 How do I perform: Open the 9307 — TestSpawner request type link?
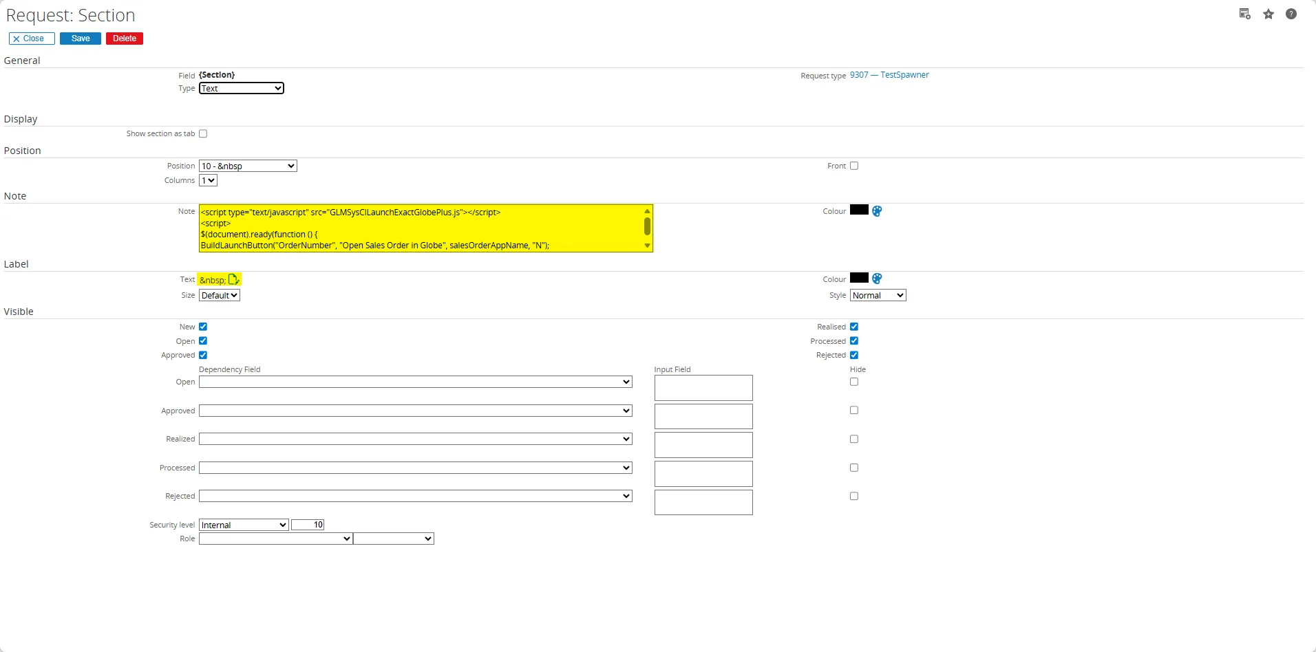pos(889,75)
